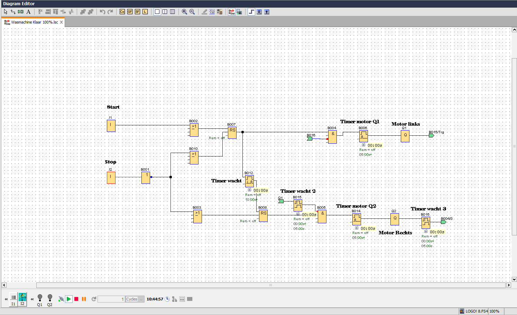This screenshot has width=517, height=315.
Task: Expand B006 timer parameter plus box
Action: (x=363, y=145)
